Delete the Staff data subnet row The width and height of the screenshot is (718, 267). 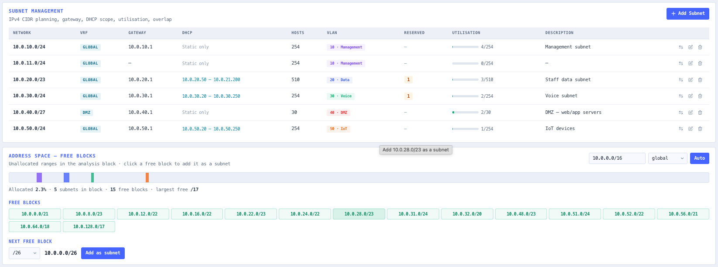pos(700,80)
